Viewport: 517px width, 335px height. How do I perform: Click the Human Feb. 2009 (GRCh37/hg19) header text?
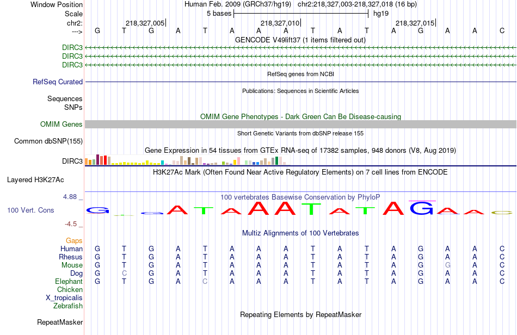[x=238, y=4]
